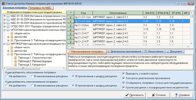Click folder icon of Приложение 2
The width and height of the screenshot is (196, 100).
click(12, 54)
